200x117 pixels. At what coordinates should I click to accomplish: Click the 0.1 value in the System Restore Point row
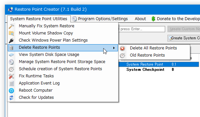(x=174, y=64)
